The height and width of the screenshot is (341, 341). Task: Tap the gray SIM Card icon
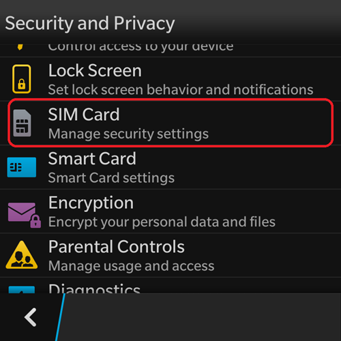coord(22,123)
